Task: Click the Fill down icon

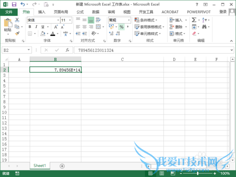Action: click(194, 27)
